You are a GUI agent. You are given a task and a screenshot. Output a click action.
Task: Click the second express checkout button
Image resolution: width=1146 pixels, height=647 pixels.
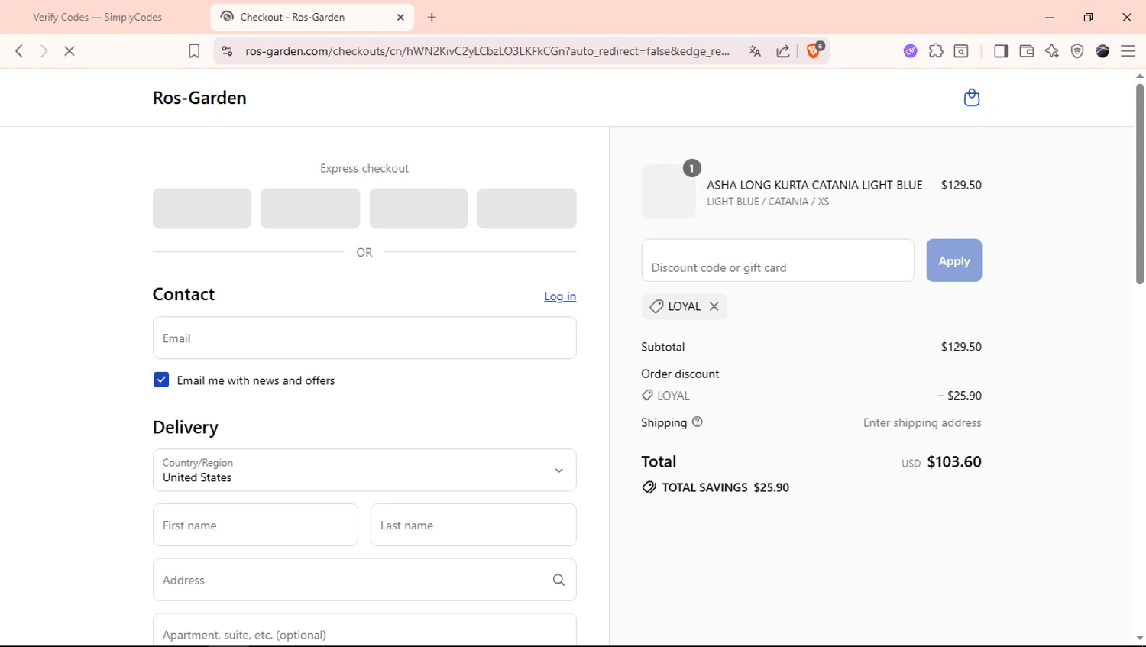[x=310, y=209]
